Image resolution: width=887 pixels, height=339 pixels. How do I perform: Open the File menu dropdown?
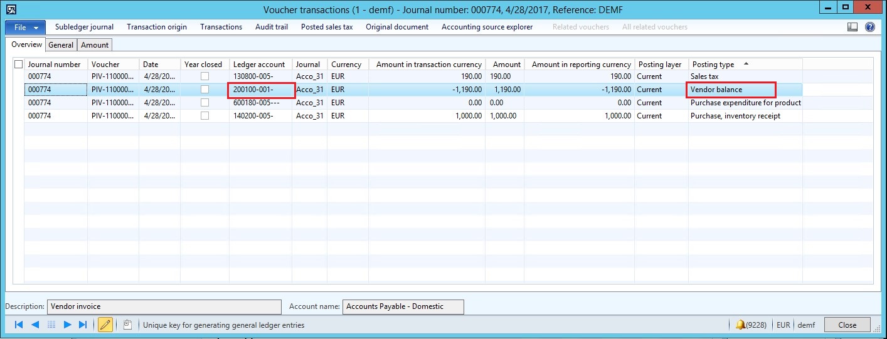pos(26,28)
